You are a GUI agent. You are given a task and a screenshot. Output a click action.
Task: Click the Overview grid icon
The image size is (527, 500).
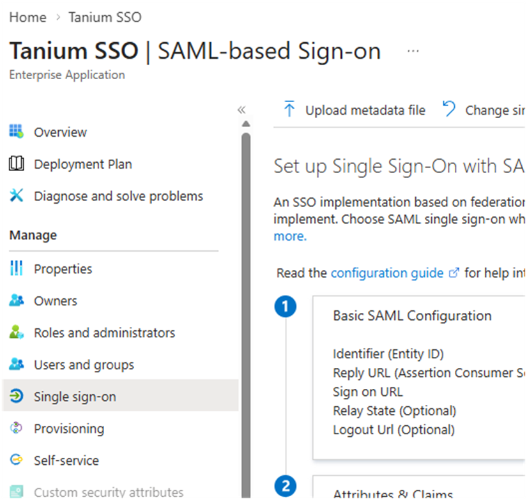tap(17, 132)
